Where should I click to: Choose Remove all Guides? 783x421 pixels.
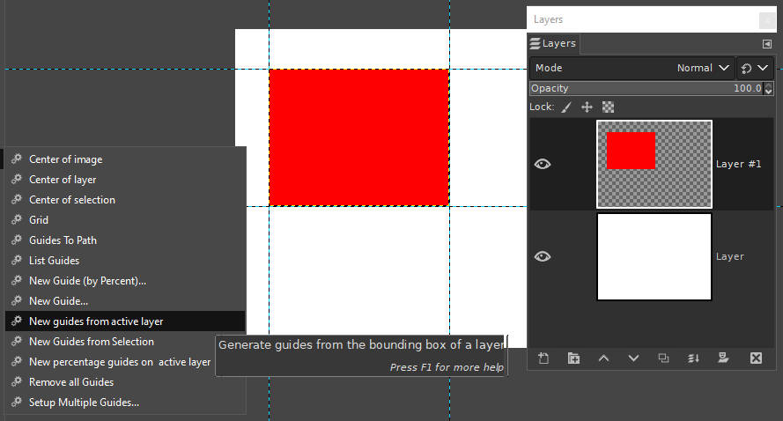click(x=125, y=382)
